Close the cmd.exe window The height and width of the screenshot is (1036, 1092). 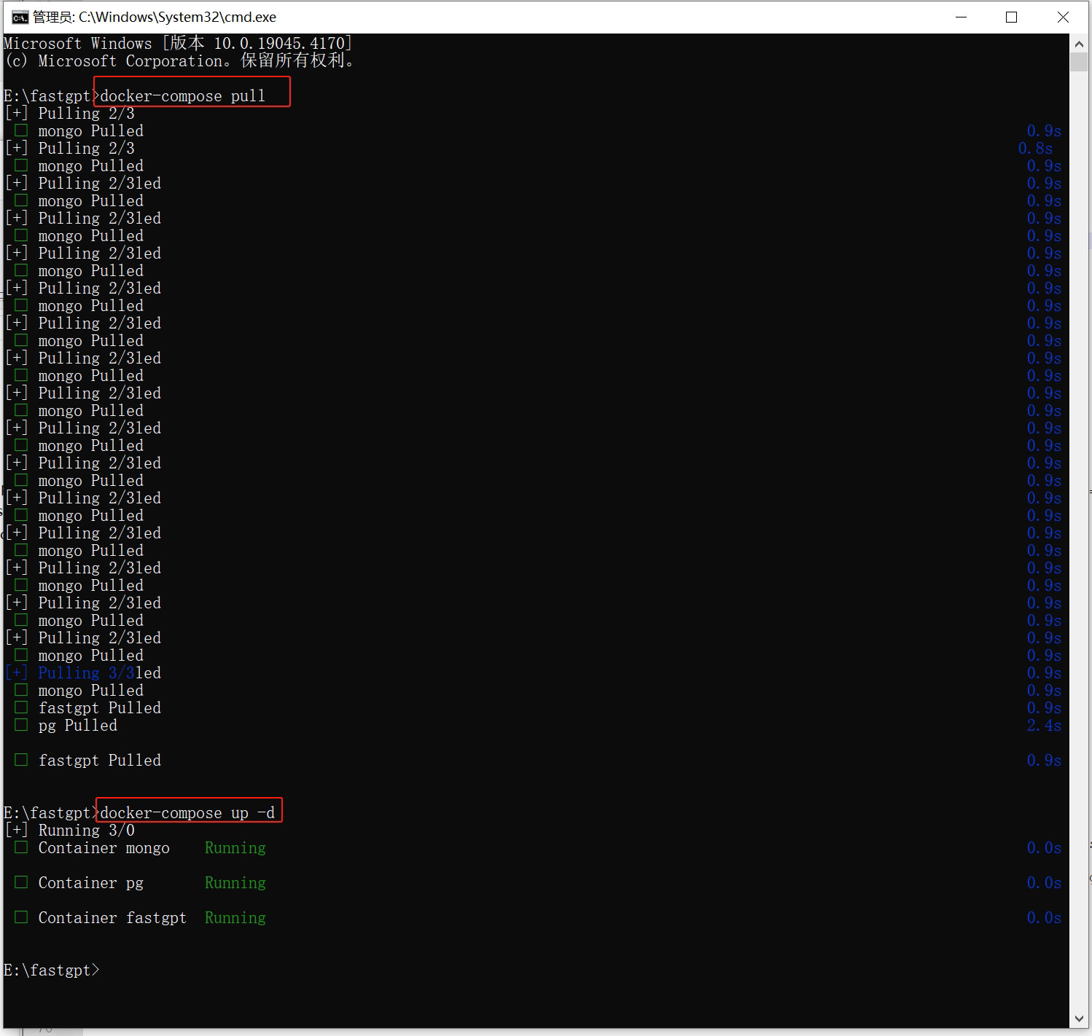pos(1063,17)
